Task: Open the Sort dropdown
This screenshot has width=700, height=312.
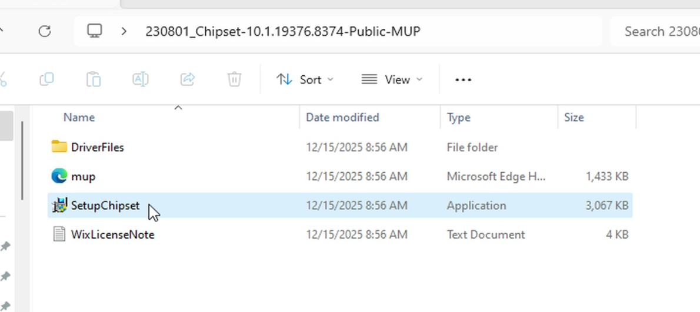Action: (305, 80)
